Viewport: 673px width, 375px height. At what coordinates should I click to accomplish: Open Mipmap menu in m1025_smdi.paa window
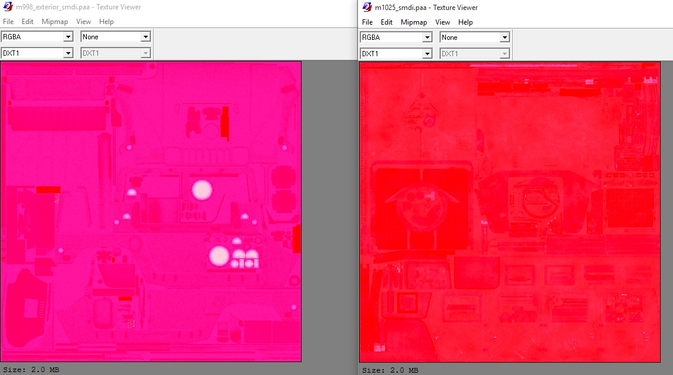coord(414,22)
